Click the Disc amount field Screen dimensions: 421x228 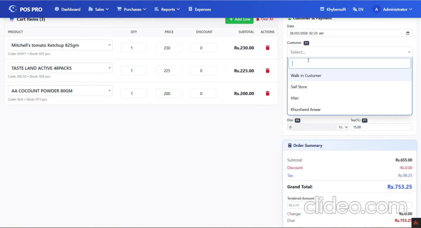(312, 127)
